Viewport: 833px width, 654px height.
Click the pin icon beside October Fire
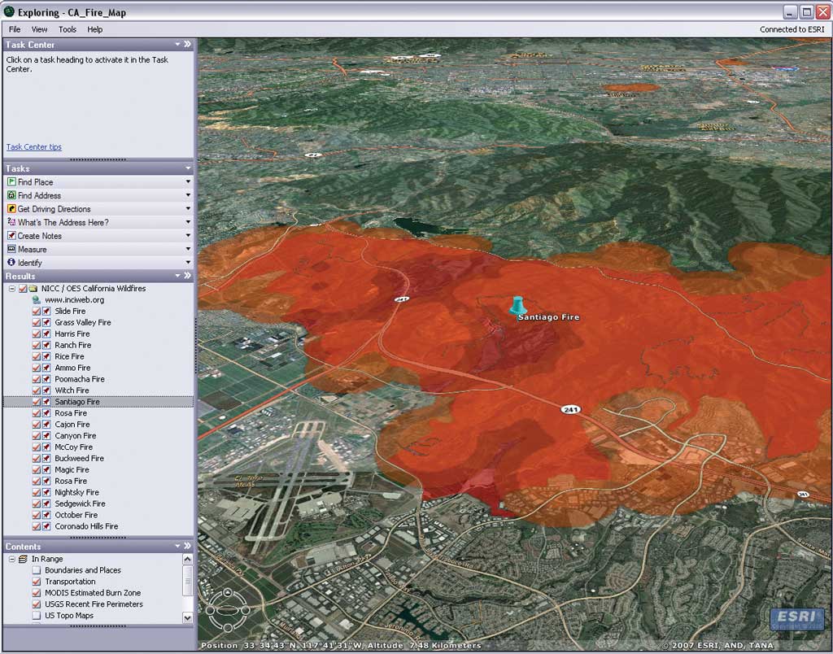(46, 515)
